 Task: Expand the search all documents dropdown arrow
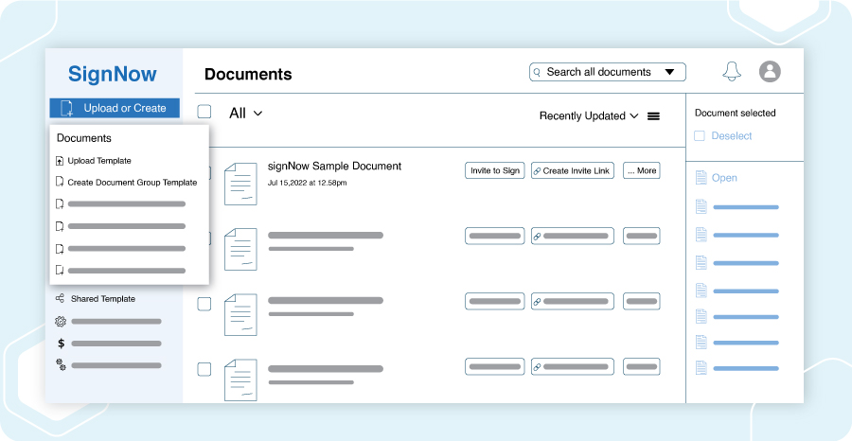pyautogui.click(x=669, y=72)
